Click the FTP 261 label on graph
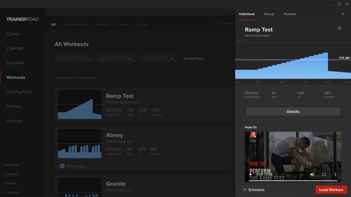The width and height of the screenshot is (351, 197). pos(344,58)
